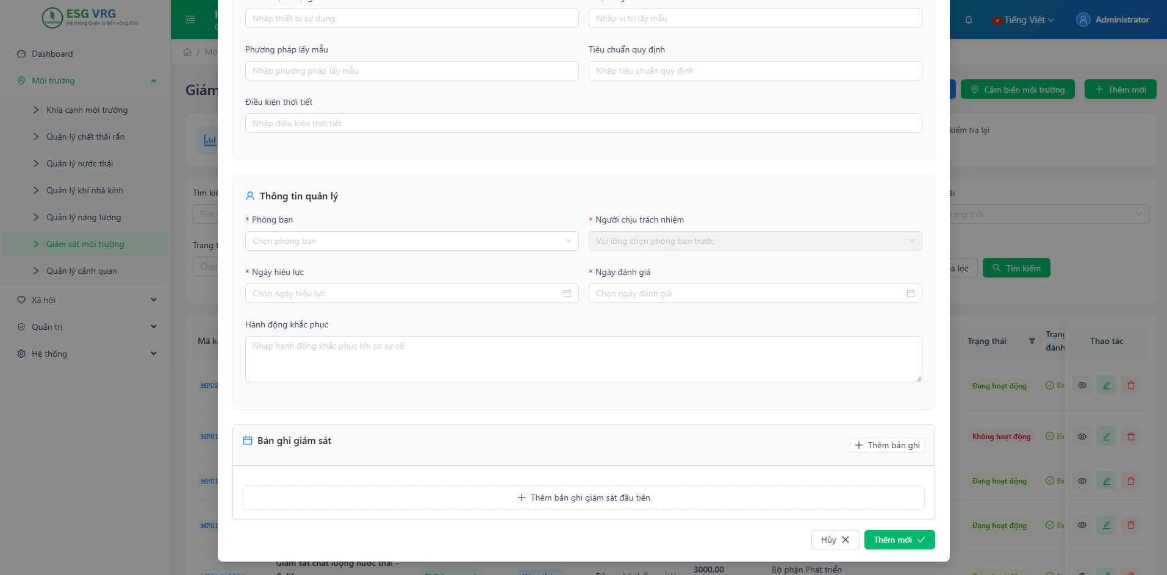Click the view eye icon in Không hoạt động row

(x=1082, y=437)
